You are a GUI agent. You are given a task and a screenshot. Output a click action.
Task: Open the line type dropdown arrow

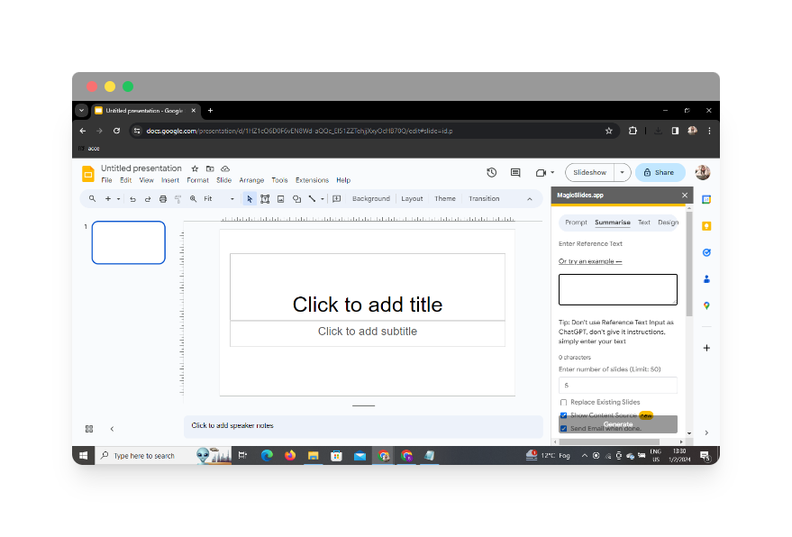tap(323, 199)
